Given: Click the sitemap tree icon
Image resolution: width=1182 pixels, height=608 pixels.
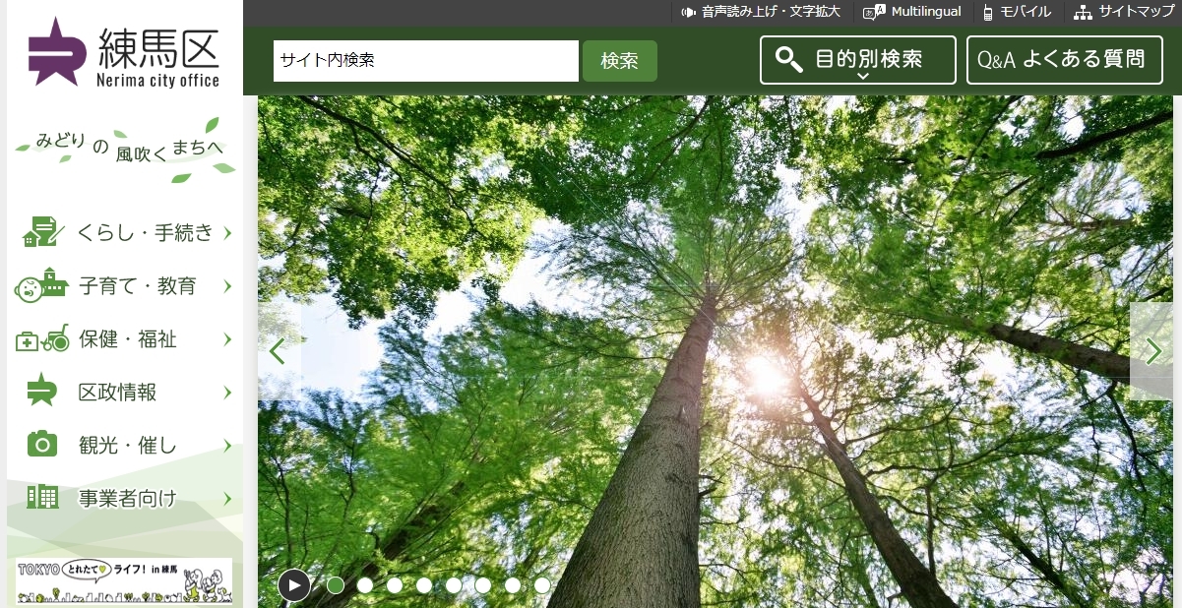Looking at the screenshot, I should (1083, 13).
